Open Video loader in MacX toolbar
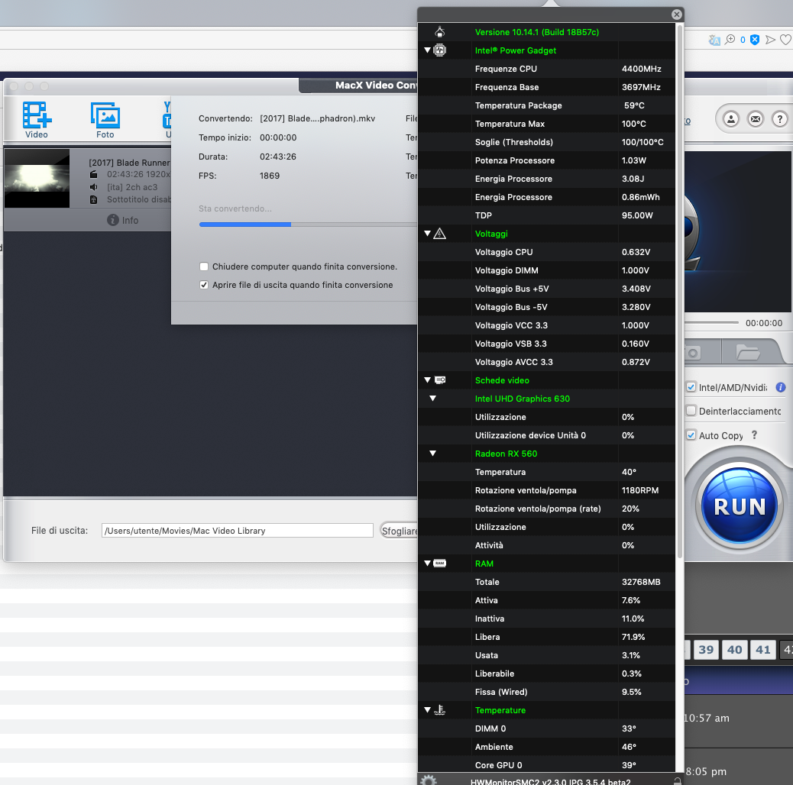The height and width of the screenshot is (785, 793). tap(37, 120)
